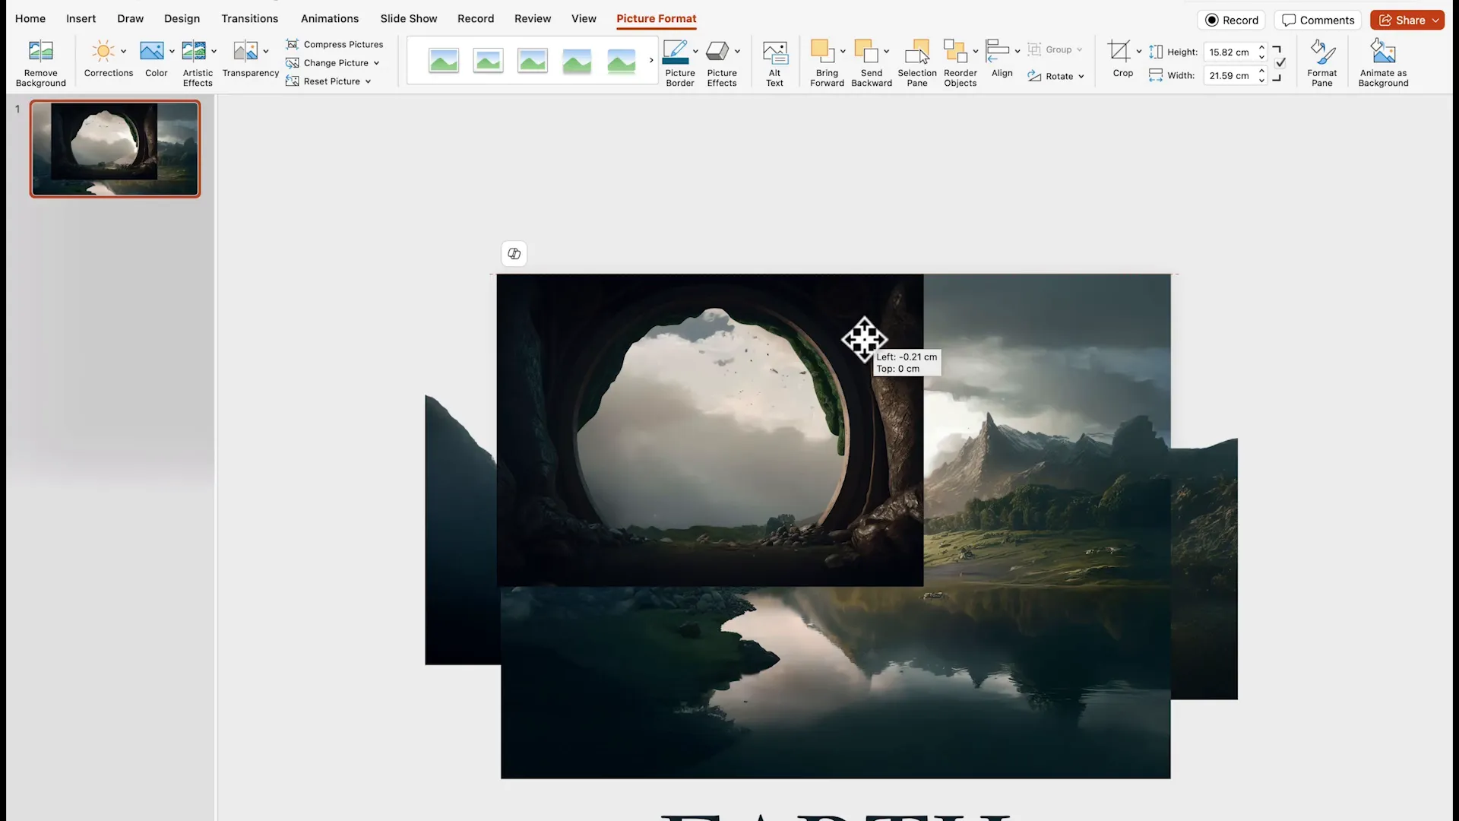Click the Bring Forward icon
This screenshot has height=821, width=1459.
823,51
